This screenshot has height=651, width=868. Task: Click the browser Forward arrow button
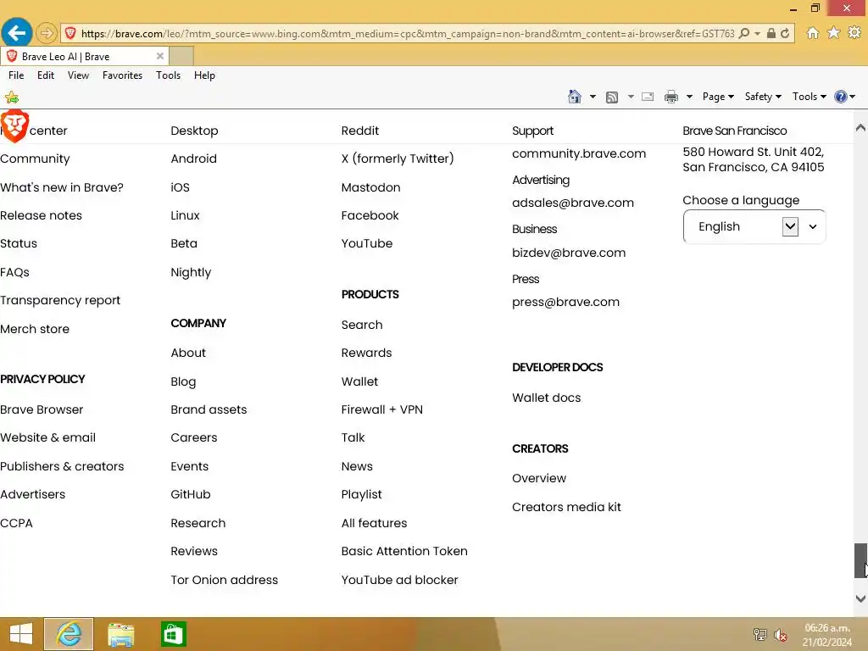point(47,33)
